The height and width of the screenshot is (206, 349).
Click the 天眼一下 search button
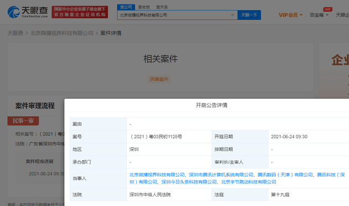pos(249,15)
